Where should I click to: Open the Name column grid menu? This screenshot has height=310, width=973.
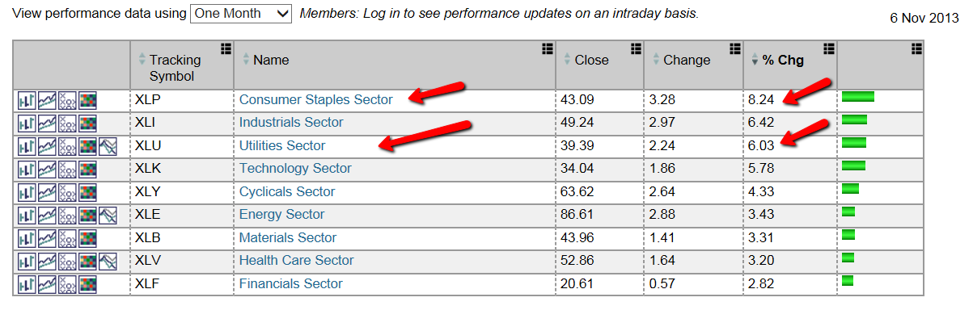point(546,48)
